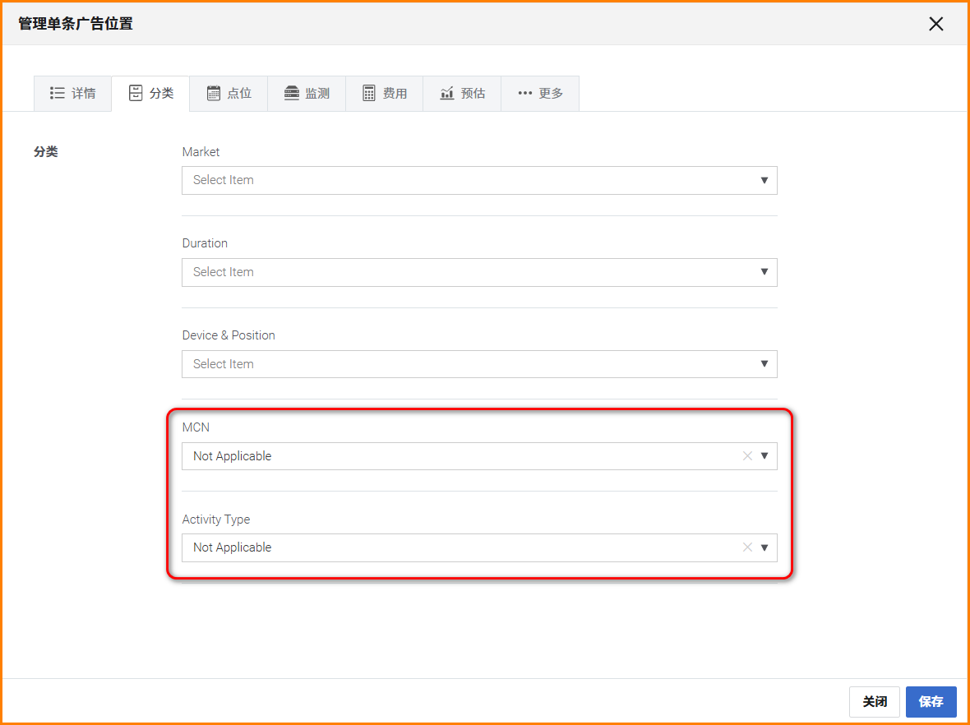Clear the Activity Type selection with the X
970x725 pixels.
747,547
